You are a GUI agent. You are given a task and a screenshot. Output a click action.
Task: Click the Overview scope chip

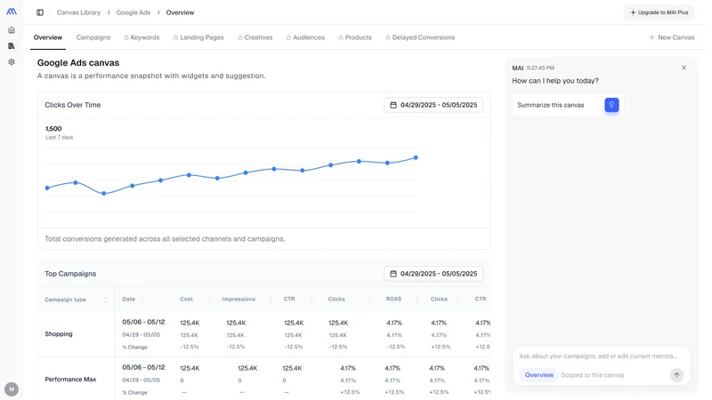point(539,375)
